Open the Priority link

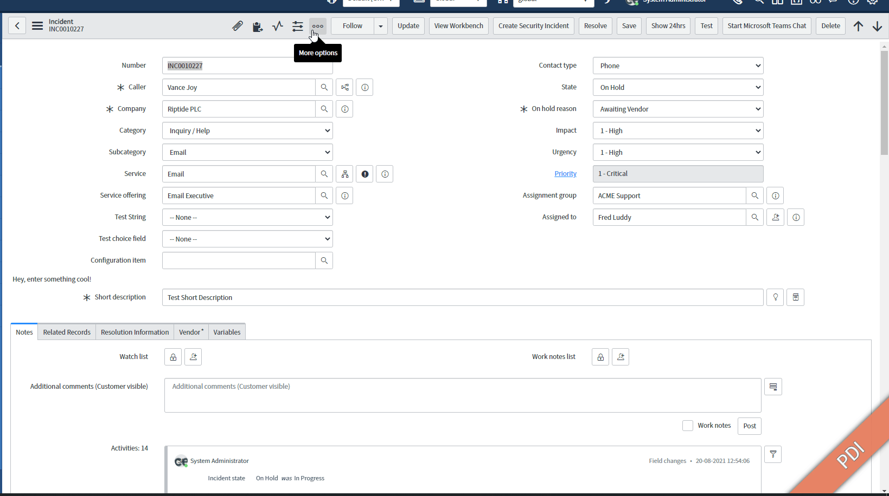pos(565,173)
